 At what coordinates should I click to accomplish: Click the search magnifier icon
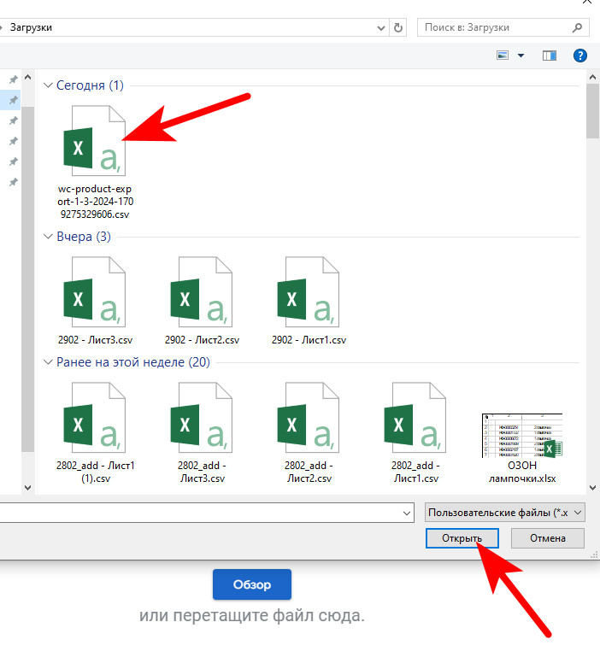click(577, 27)
